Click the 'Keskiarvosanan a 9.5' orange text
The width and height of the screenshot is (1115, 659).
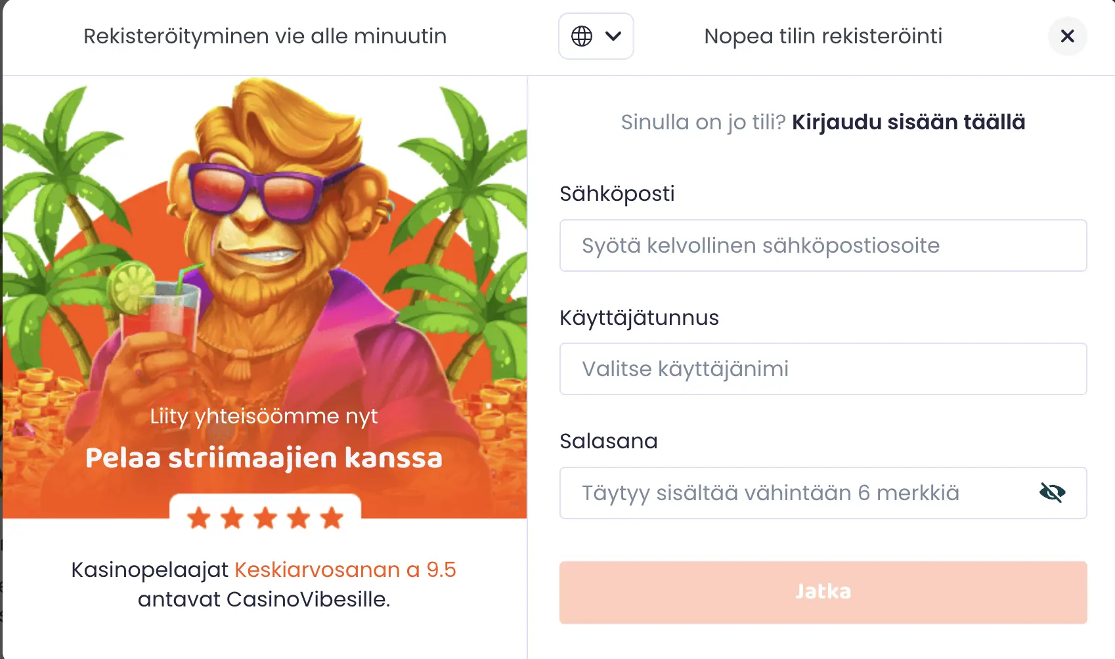[x=345, y=570]
